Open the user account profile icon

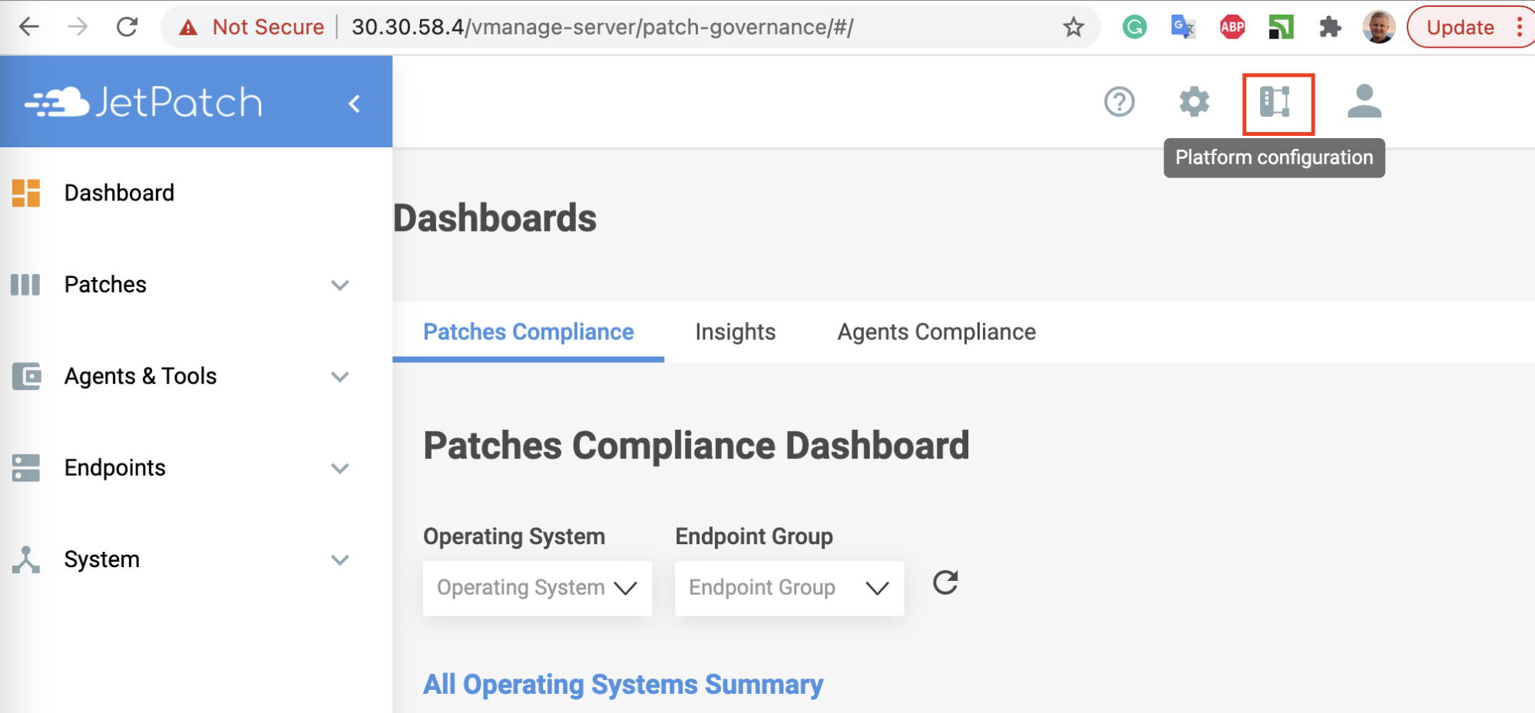pyautogui.click(x=1364, y=102)
